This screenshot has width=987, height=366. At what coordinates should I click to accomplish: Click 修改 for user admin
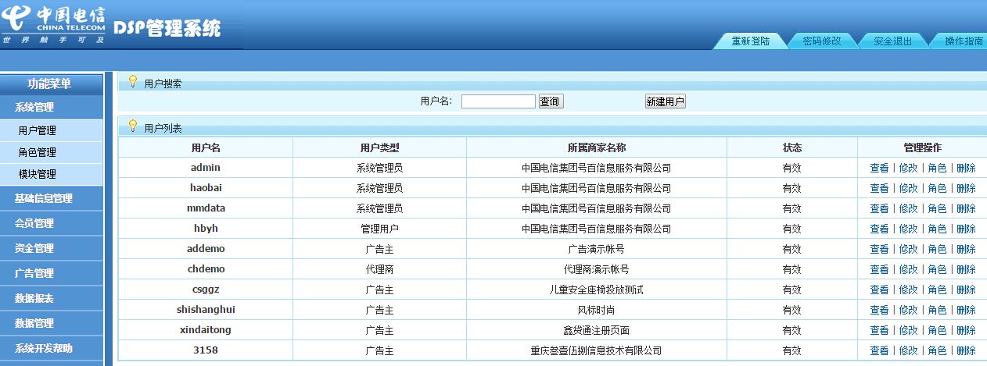908,168
